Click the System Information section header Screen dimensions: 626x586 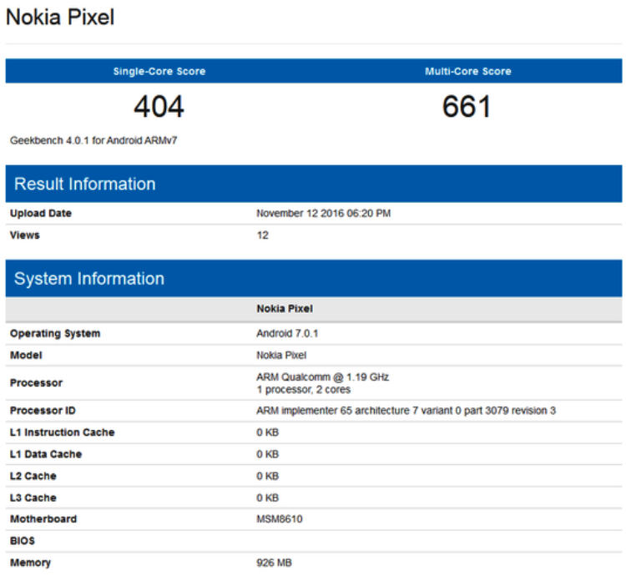89,279
